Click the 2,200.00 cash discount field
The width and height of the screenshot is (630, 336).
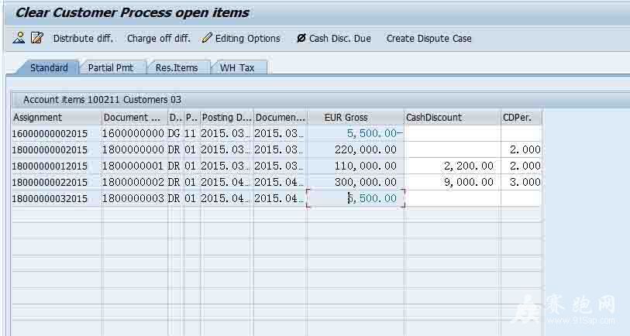[453, 166]
